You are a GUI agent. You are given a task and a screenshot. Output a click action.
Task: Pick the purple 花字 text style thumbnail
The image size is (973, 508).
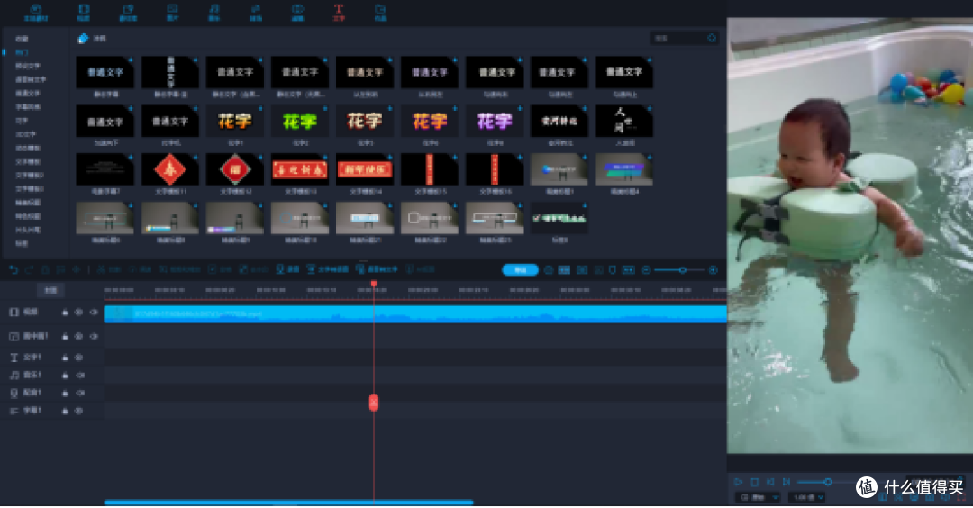coord(495,121)
